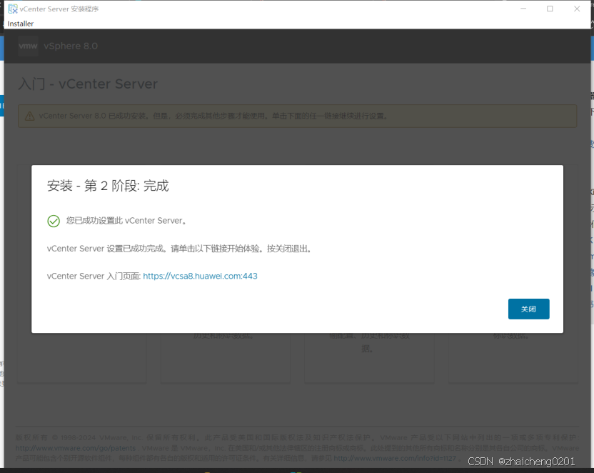Image resolution: width=594 pixels, height=473 pixels.
Task: Click the text 您已成功设置此 vCenter Server。
Action: click(126, 221)
